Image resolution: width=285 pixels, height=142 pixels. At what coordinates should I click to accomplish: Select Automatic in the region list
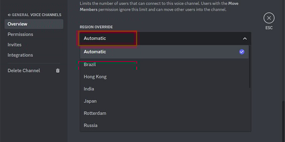[164, 52]
